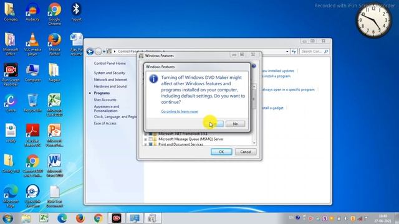Open iFun Screen Recorder desktop shortcut
Screen dimensions: 399x224
[11, 75]
